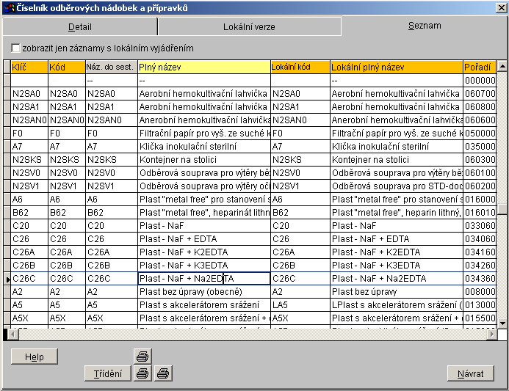This screenshot has height=391, width=509.
Task: Click the printer icon directly beside Třídění
Action: click(143, 373)
